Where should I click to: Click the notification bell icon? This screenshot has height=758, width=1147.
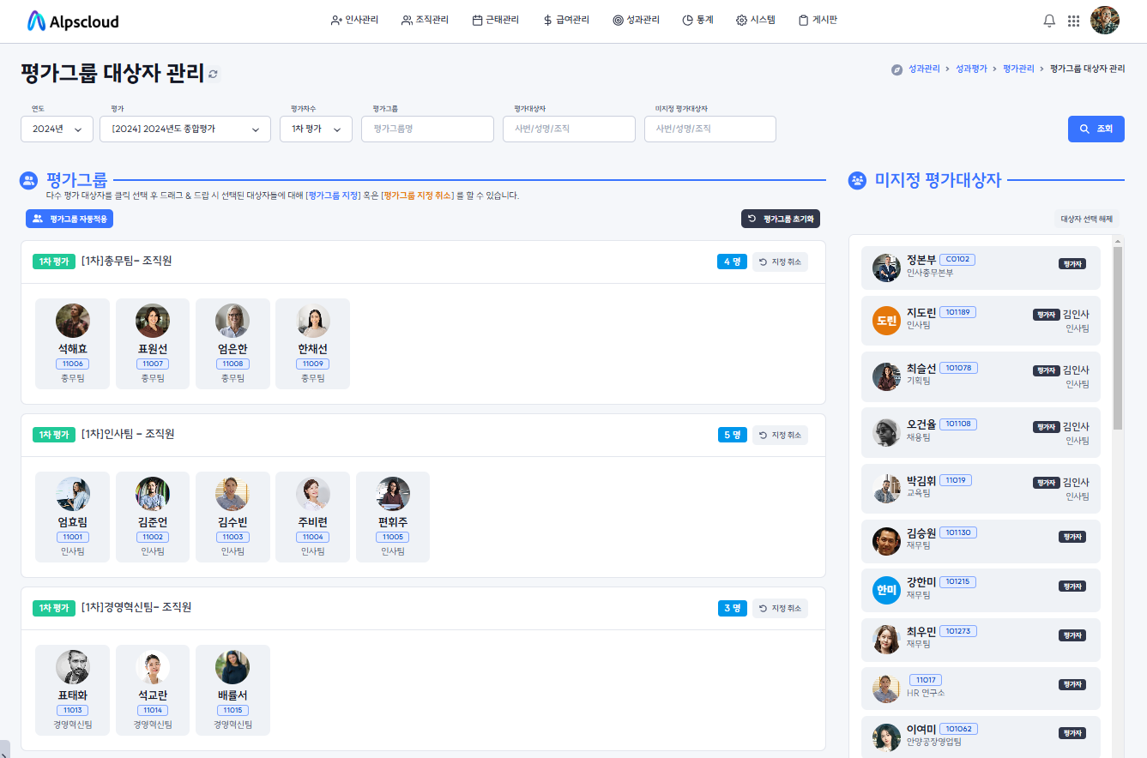click(1048, 21)
